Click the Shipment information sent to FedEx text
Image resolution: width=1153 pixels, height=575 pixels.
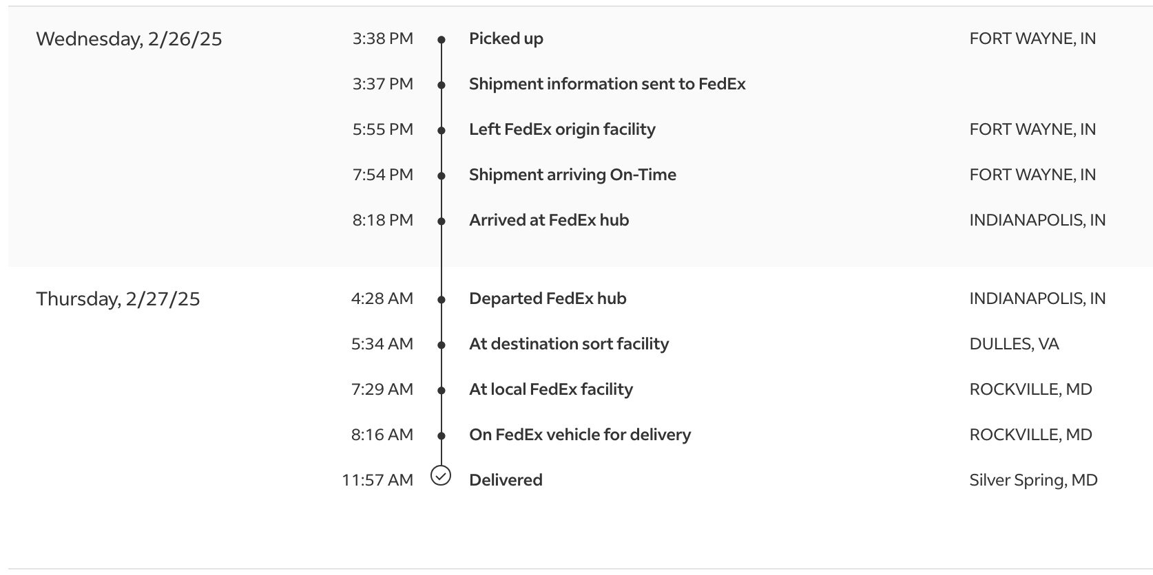(x=607, y=84)
